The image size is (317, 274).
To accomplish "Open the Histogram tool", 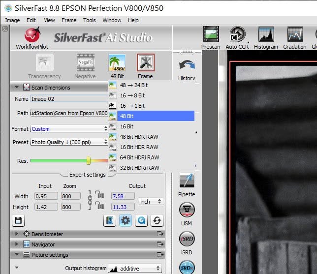I will (266, 34).
